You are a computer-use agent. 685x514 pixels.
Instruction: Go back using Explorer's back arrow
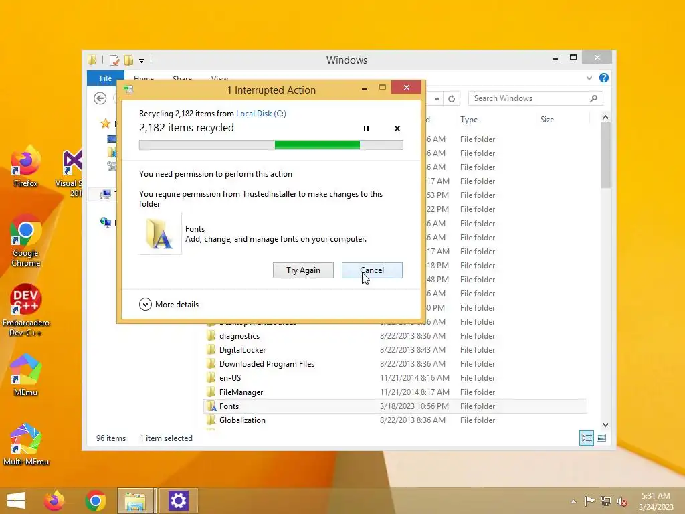point(100,98)
